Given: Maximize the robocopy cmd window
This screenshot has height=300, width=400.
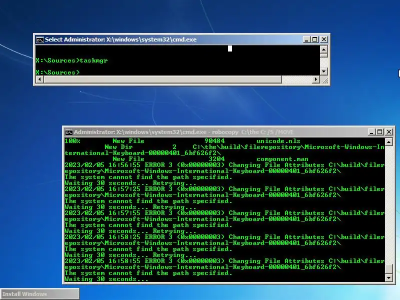Looking at the screenshot, I should pos(380,132).
